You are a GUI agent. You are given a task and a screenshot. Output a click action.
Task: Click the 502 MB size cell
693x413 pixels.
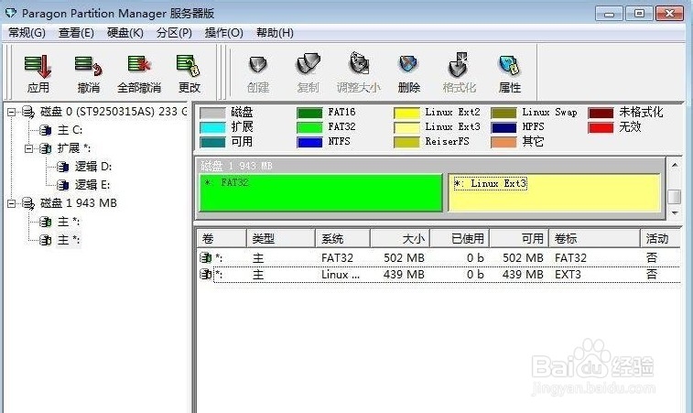(x=404, y=258)
